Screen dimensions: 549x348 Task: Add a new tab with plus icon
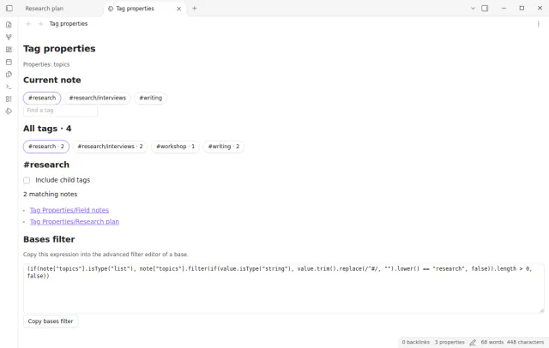coord(195,8)
